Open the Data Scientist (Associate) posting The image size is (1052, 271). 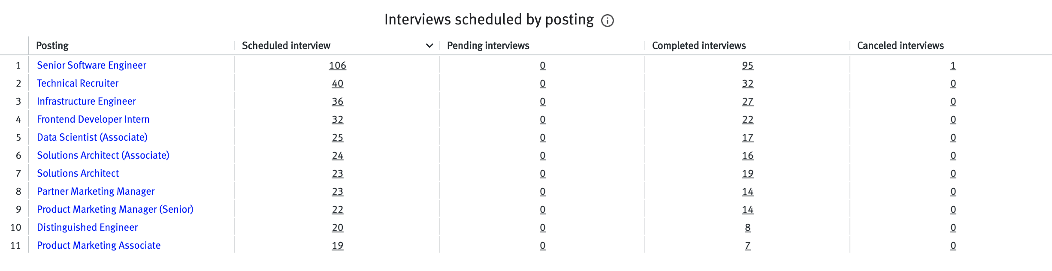91,137
